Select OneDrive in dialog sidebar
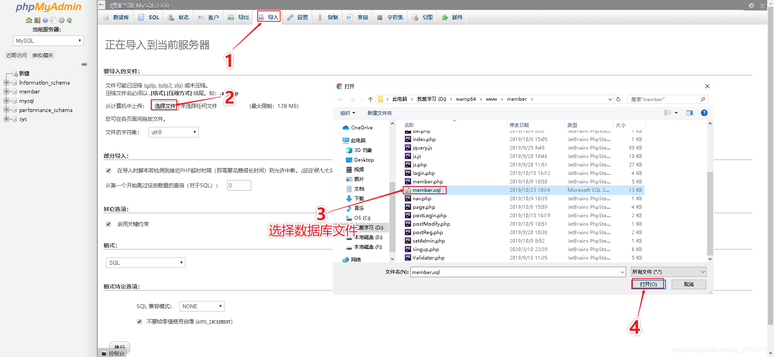This screenshot has width=774, height=357. pos(358,127)
